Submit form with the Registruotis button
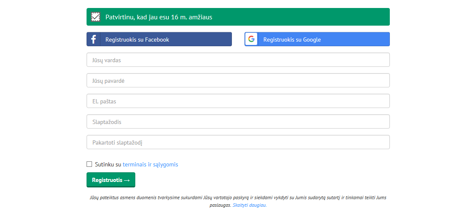This screenshot has width=476, height=216. tap(111, 180)
